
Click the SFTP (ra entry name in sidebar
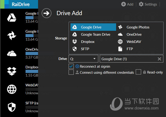point(32,103)
